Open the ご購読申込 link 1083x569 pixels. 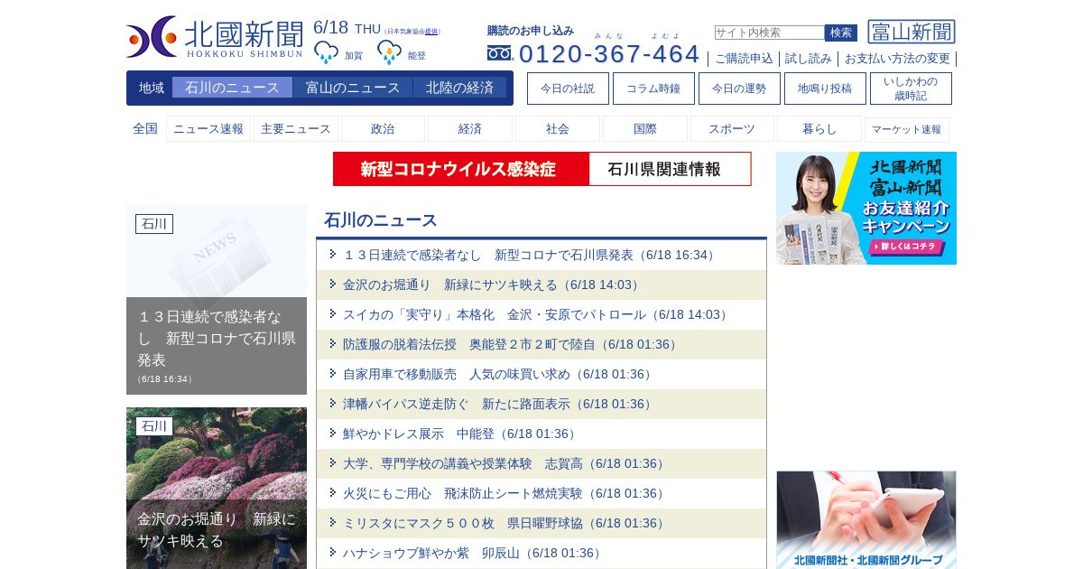[744, 59]
